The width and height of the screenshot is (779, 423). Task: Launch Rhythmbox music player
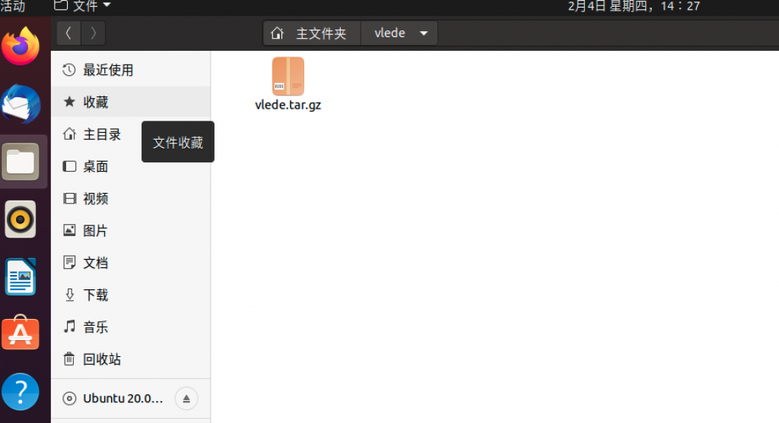21,219
